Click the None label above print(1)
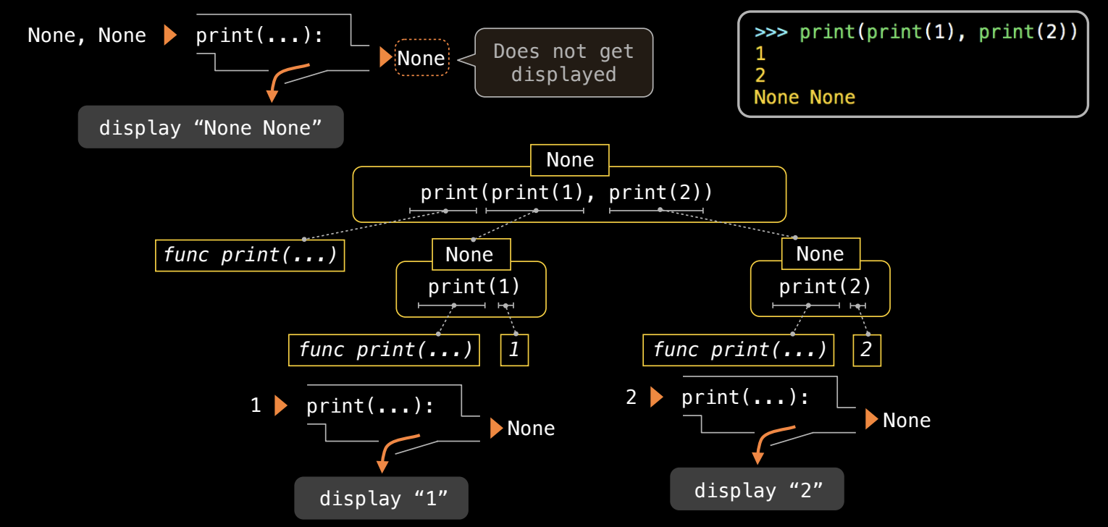The width and height of the screenshot is (1108, 527). (471, 254)
